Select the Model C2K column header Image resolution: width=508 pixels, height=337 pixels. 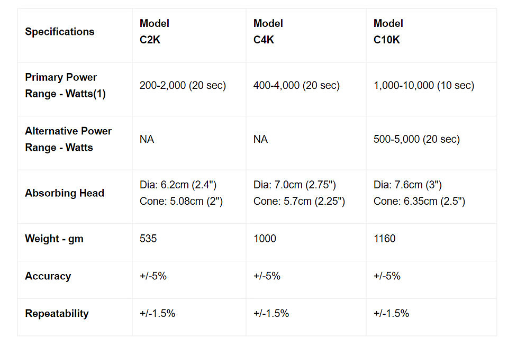155,31
